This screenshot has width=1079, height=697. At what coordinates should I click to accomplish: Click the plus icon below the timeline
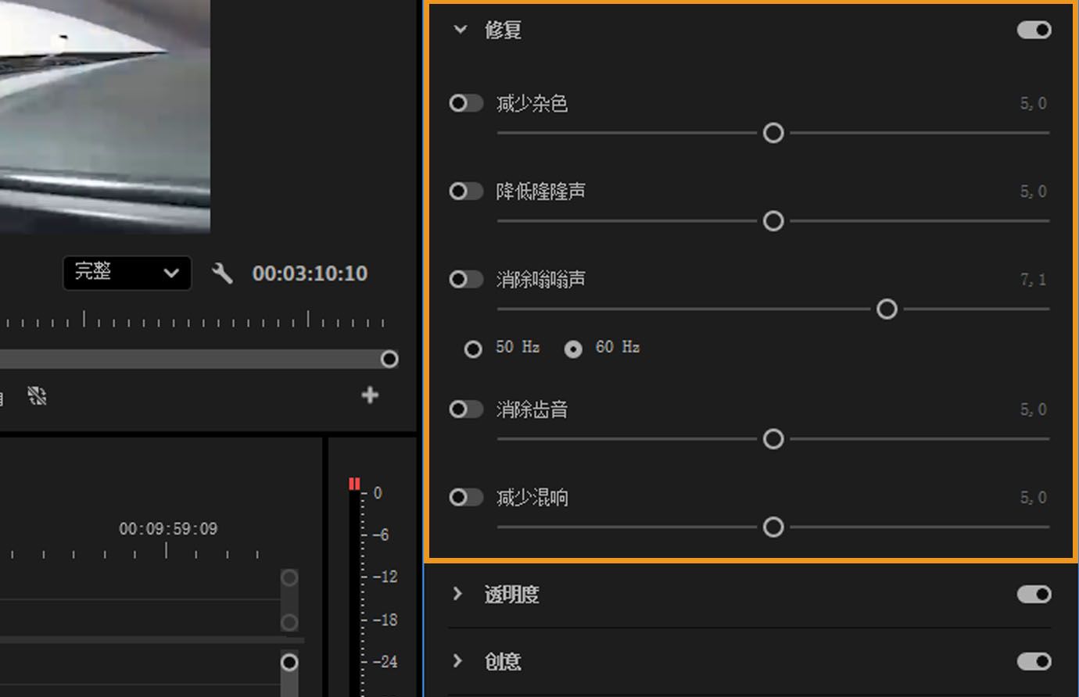point(369,395)
